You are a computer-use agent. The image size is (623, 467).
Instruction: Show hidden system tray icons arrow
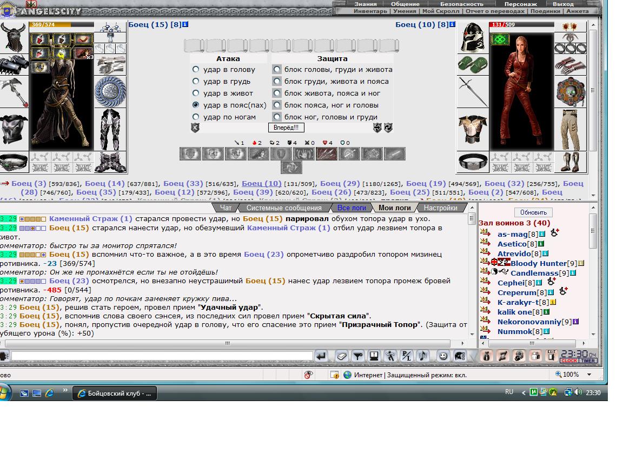click(x=523, y=393)
